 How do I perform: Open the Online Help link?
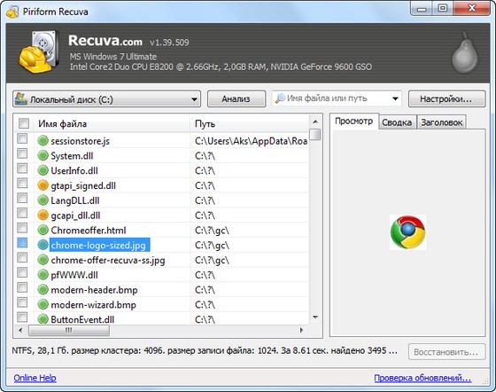35,378
